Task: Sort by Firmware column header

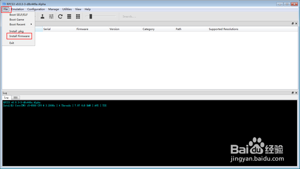Action: click(x=92, y=29)
